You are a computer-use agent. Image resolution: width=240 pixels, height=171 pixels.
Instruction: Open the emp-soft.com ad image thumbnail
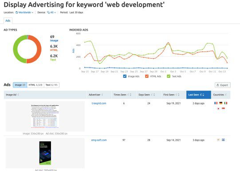(x=45, y=153)
